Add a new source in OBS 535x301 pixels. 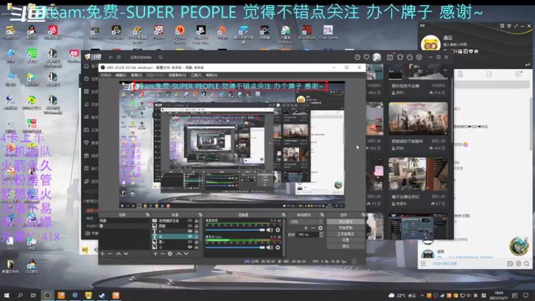[155, 254]
